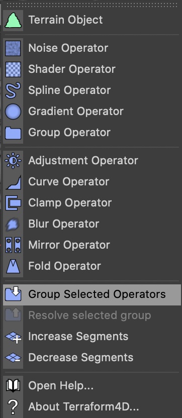
Task: Click the Noise Operator texture icon
Action: 13,48
